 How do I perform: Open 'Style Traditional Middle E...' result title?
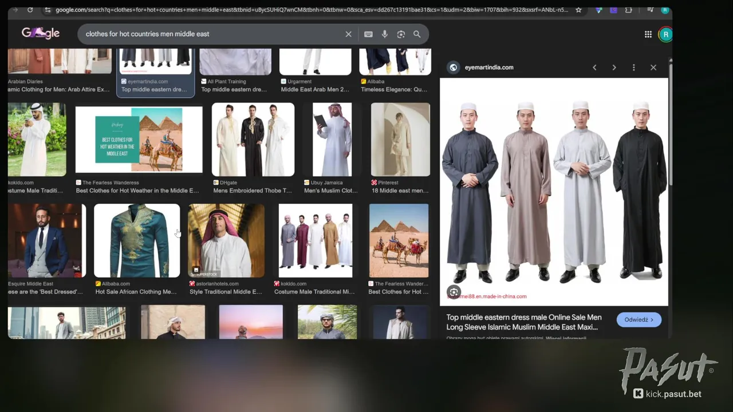click(x=226, y=292)
